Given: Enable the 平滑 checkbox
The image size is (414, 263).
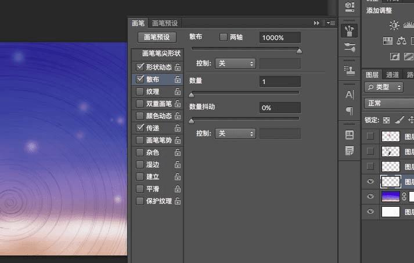Looking at the screenshot, I should coord(140,189).
